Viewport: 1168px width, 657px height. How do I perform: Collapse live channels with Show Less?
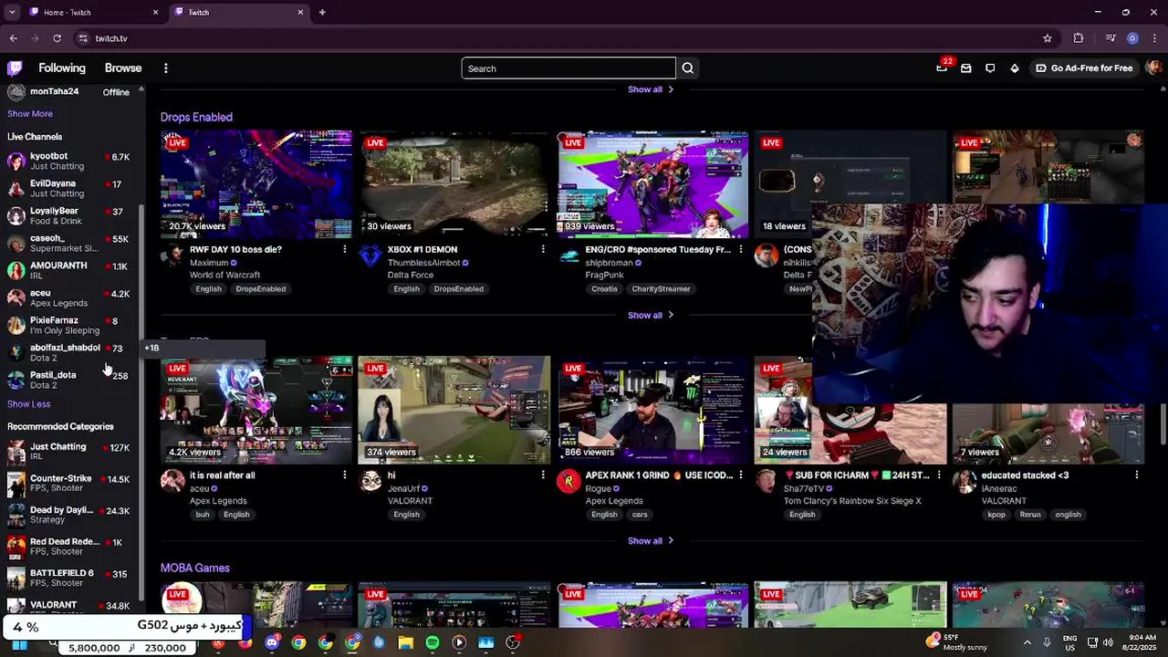29,404
